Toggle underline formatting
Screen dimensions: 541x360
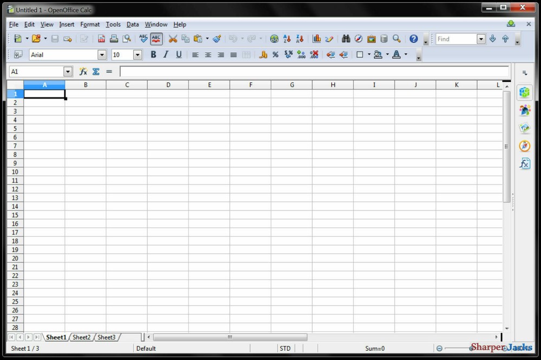[x=179, y=54]
